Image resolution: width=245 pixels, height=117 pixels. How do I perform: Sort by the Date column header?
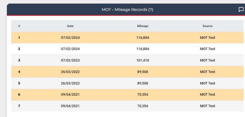tap(70, 26)
